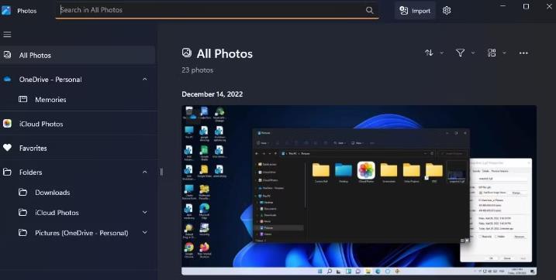Viewport: 556px width, 280px height.
Task: Open the three-dot more options menu
Action: 523,53
